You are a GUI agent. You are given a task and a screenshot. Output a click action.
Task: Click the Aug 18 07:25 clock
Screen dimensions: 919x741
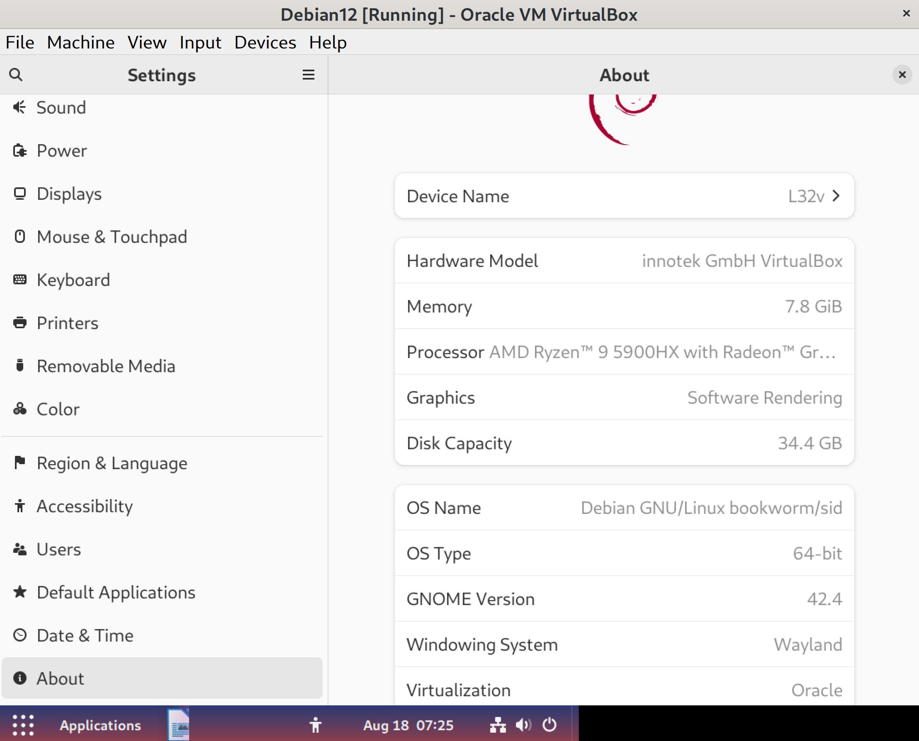click(408, 725)
